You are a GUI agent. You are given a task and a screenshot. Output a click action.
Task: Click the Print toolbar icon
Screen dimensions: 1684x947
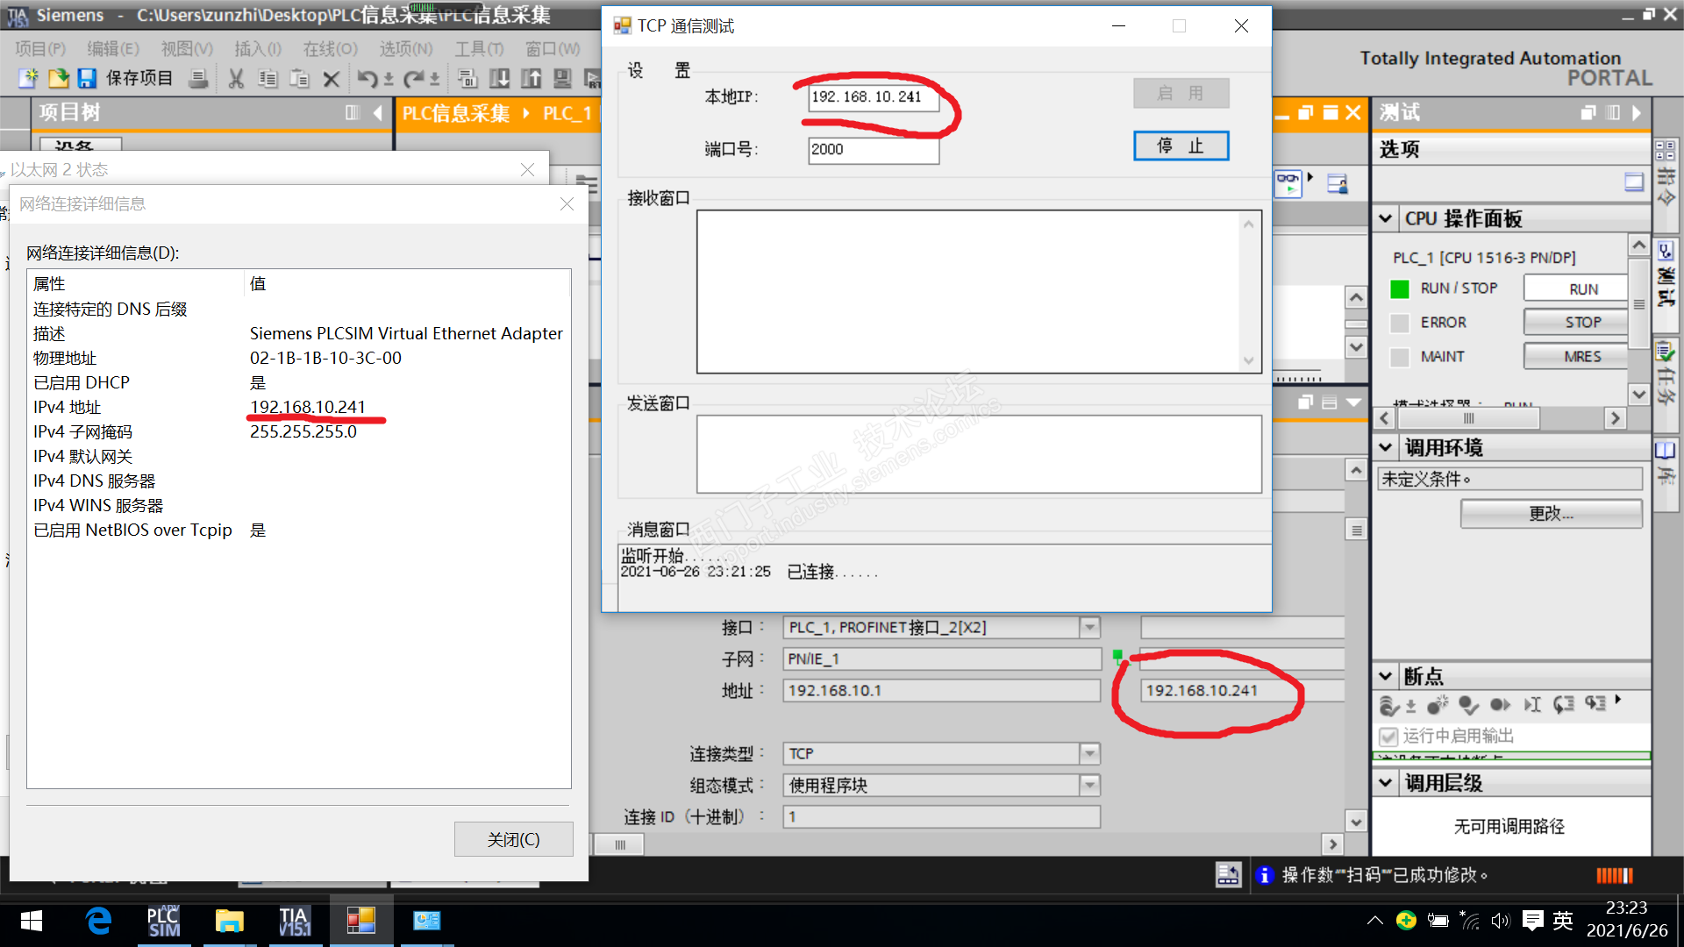199,79
